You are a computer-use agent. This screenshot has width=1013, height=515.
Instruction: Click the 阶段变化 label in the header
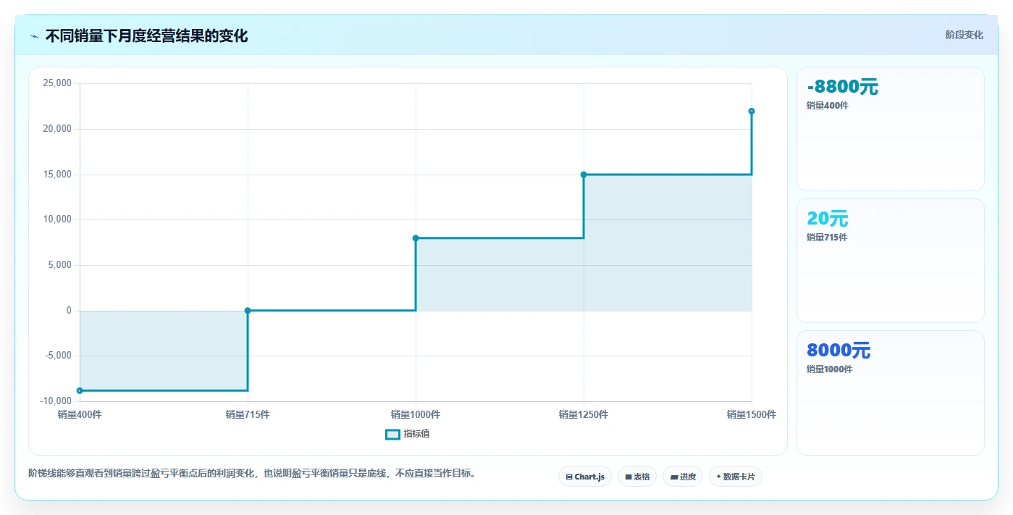click(964, 35)
